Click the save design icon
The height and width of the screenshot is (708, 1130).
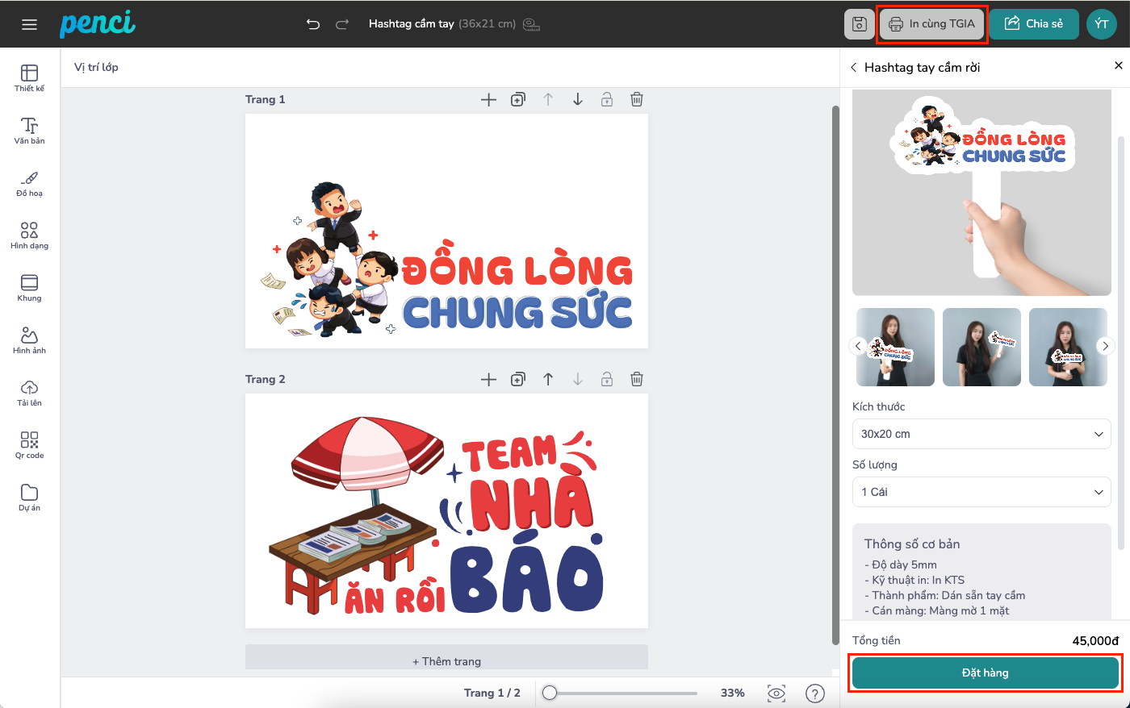click(860, 24)
